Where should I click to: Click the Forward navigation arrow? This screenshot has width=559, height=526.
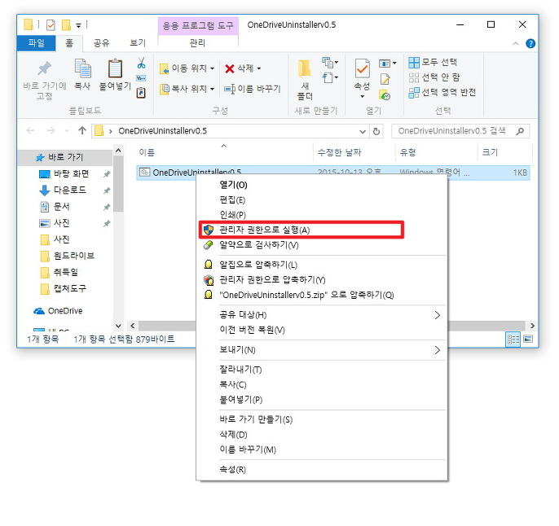[x=51, y=131]
